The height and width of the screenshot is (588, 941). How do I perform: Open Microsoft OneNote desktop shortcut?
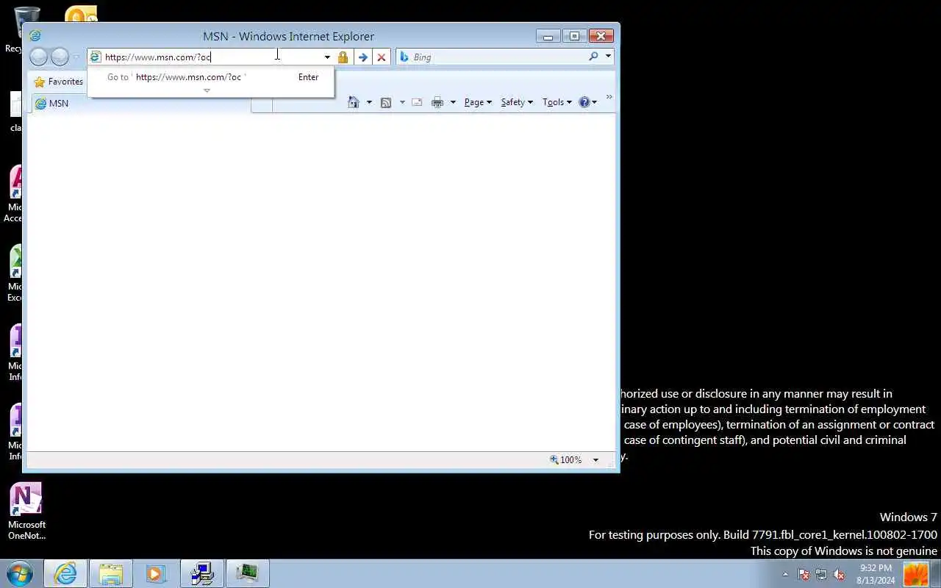click(26, 511)
